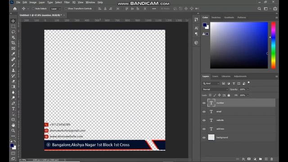The image size is (288, 162).
Task: Select the History Brush tool
Action: point(13,76)
